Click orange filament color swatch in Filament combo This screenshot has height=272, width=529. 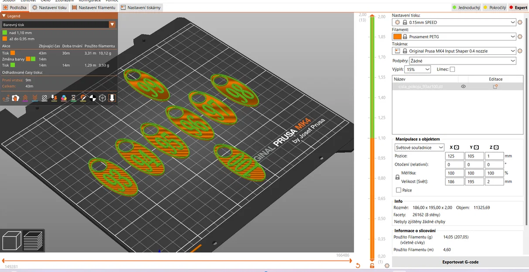(397, 37)
